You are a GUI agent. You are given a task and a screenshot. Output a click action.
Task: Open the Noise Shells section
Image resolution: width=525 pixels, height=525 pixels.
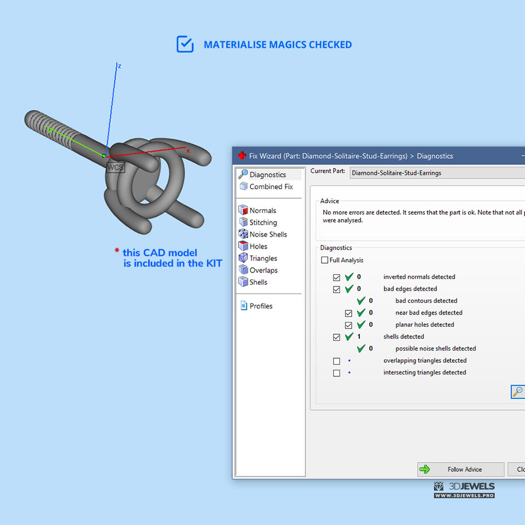pos(268,235)
